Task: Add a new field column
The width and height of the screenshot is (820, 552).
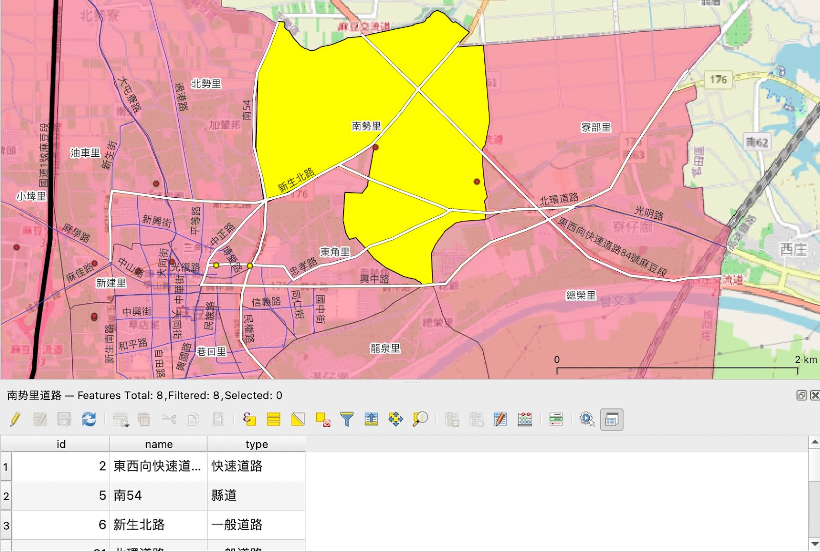Action: [452, 420]
